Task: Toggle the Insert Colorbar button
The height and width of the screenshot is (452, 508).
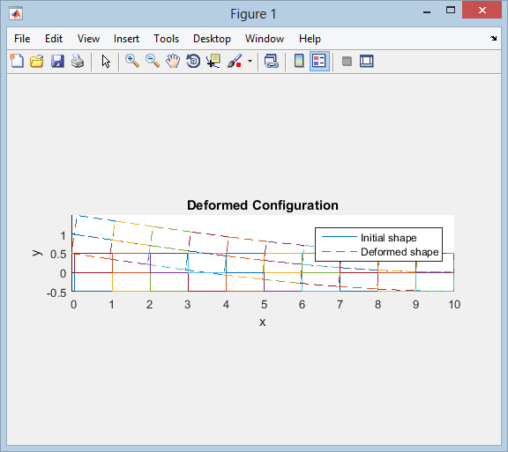Action: [299, 61]
